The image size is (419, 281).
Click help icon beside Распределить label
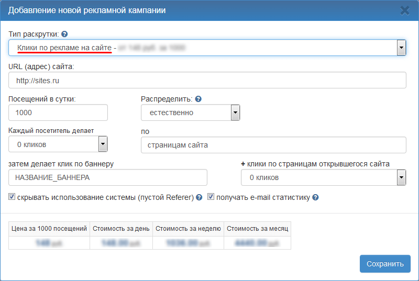pos(199,99)
